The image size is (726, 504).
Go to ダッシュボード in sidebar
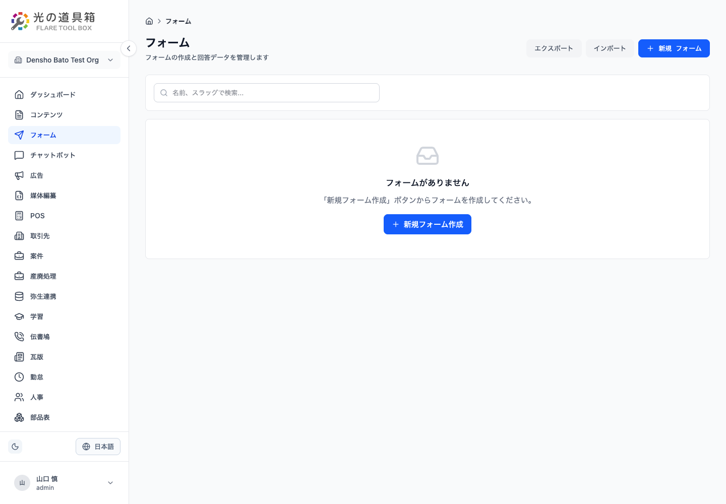[x=65, y=95]
